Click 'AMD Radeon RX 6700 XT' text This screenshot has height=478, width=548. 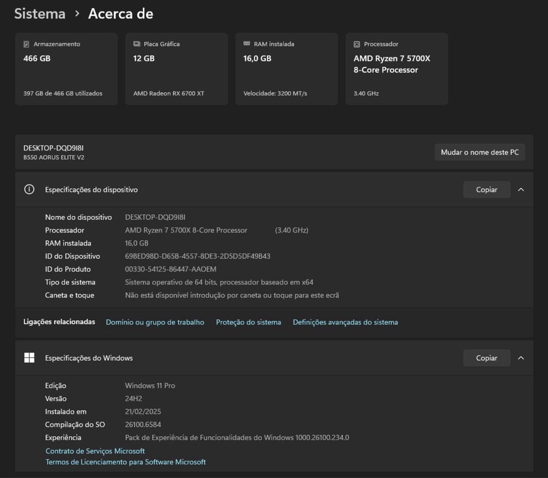pyautogui.click(x=169, y=93)
